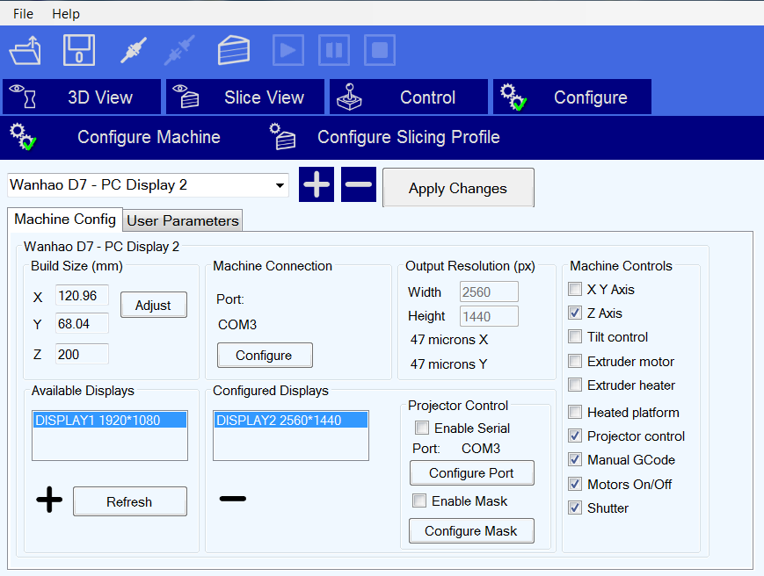Select Configure Machine section
The width and height of the screenshot is (764, 576).
(x=115, y=137)
